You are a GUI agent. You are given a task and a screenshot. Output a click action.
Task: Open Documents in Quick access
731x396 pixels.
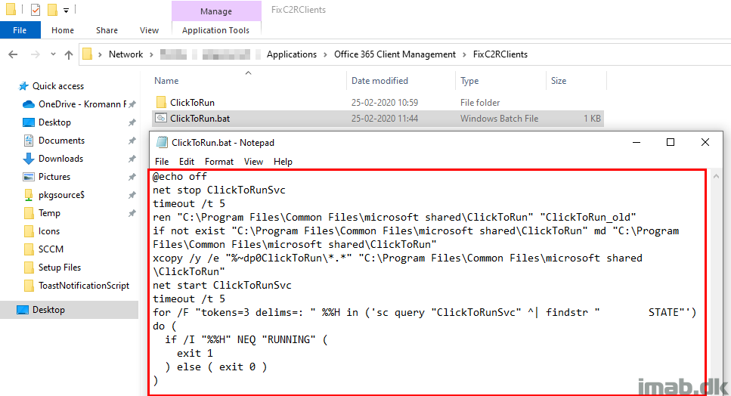pos(61,141)
